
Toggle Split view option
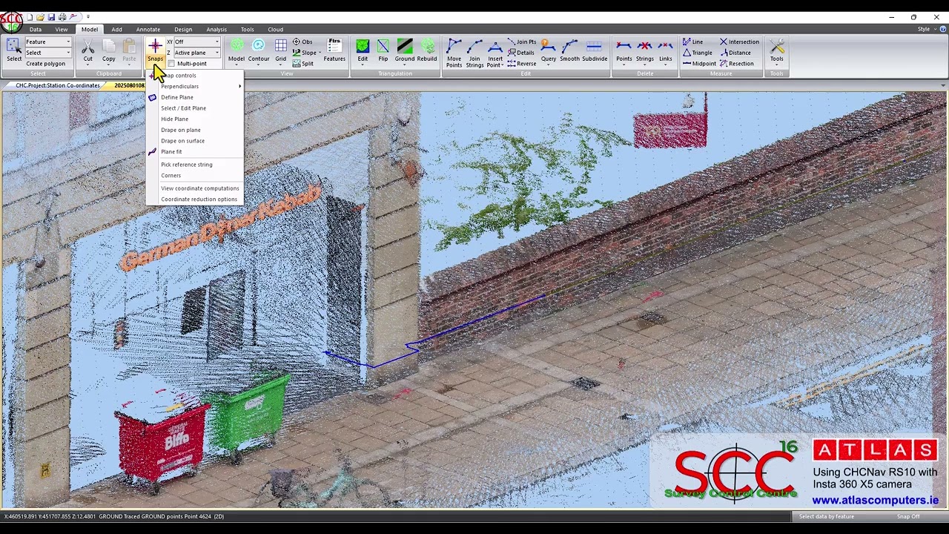pos(302,64)
